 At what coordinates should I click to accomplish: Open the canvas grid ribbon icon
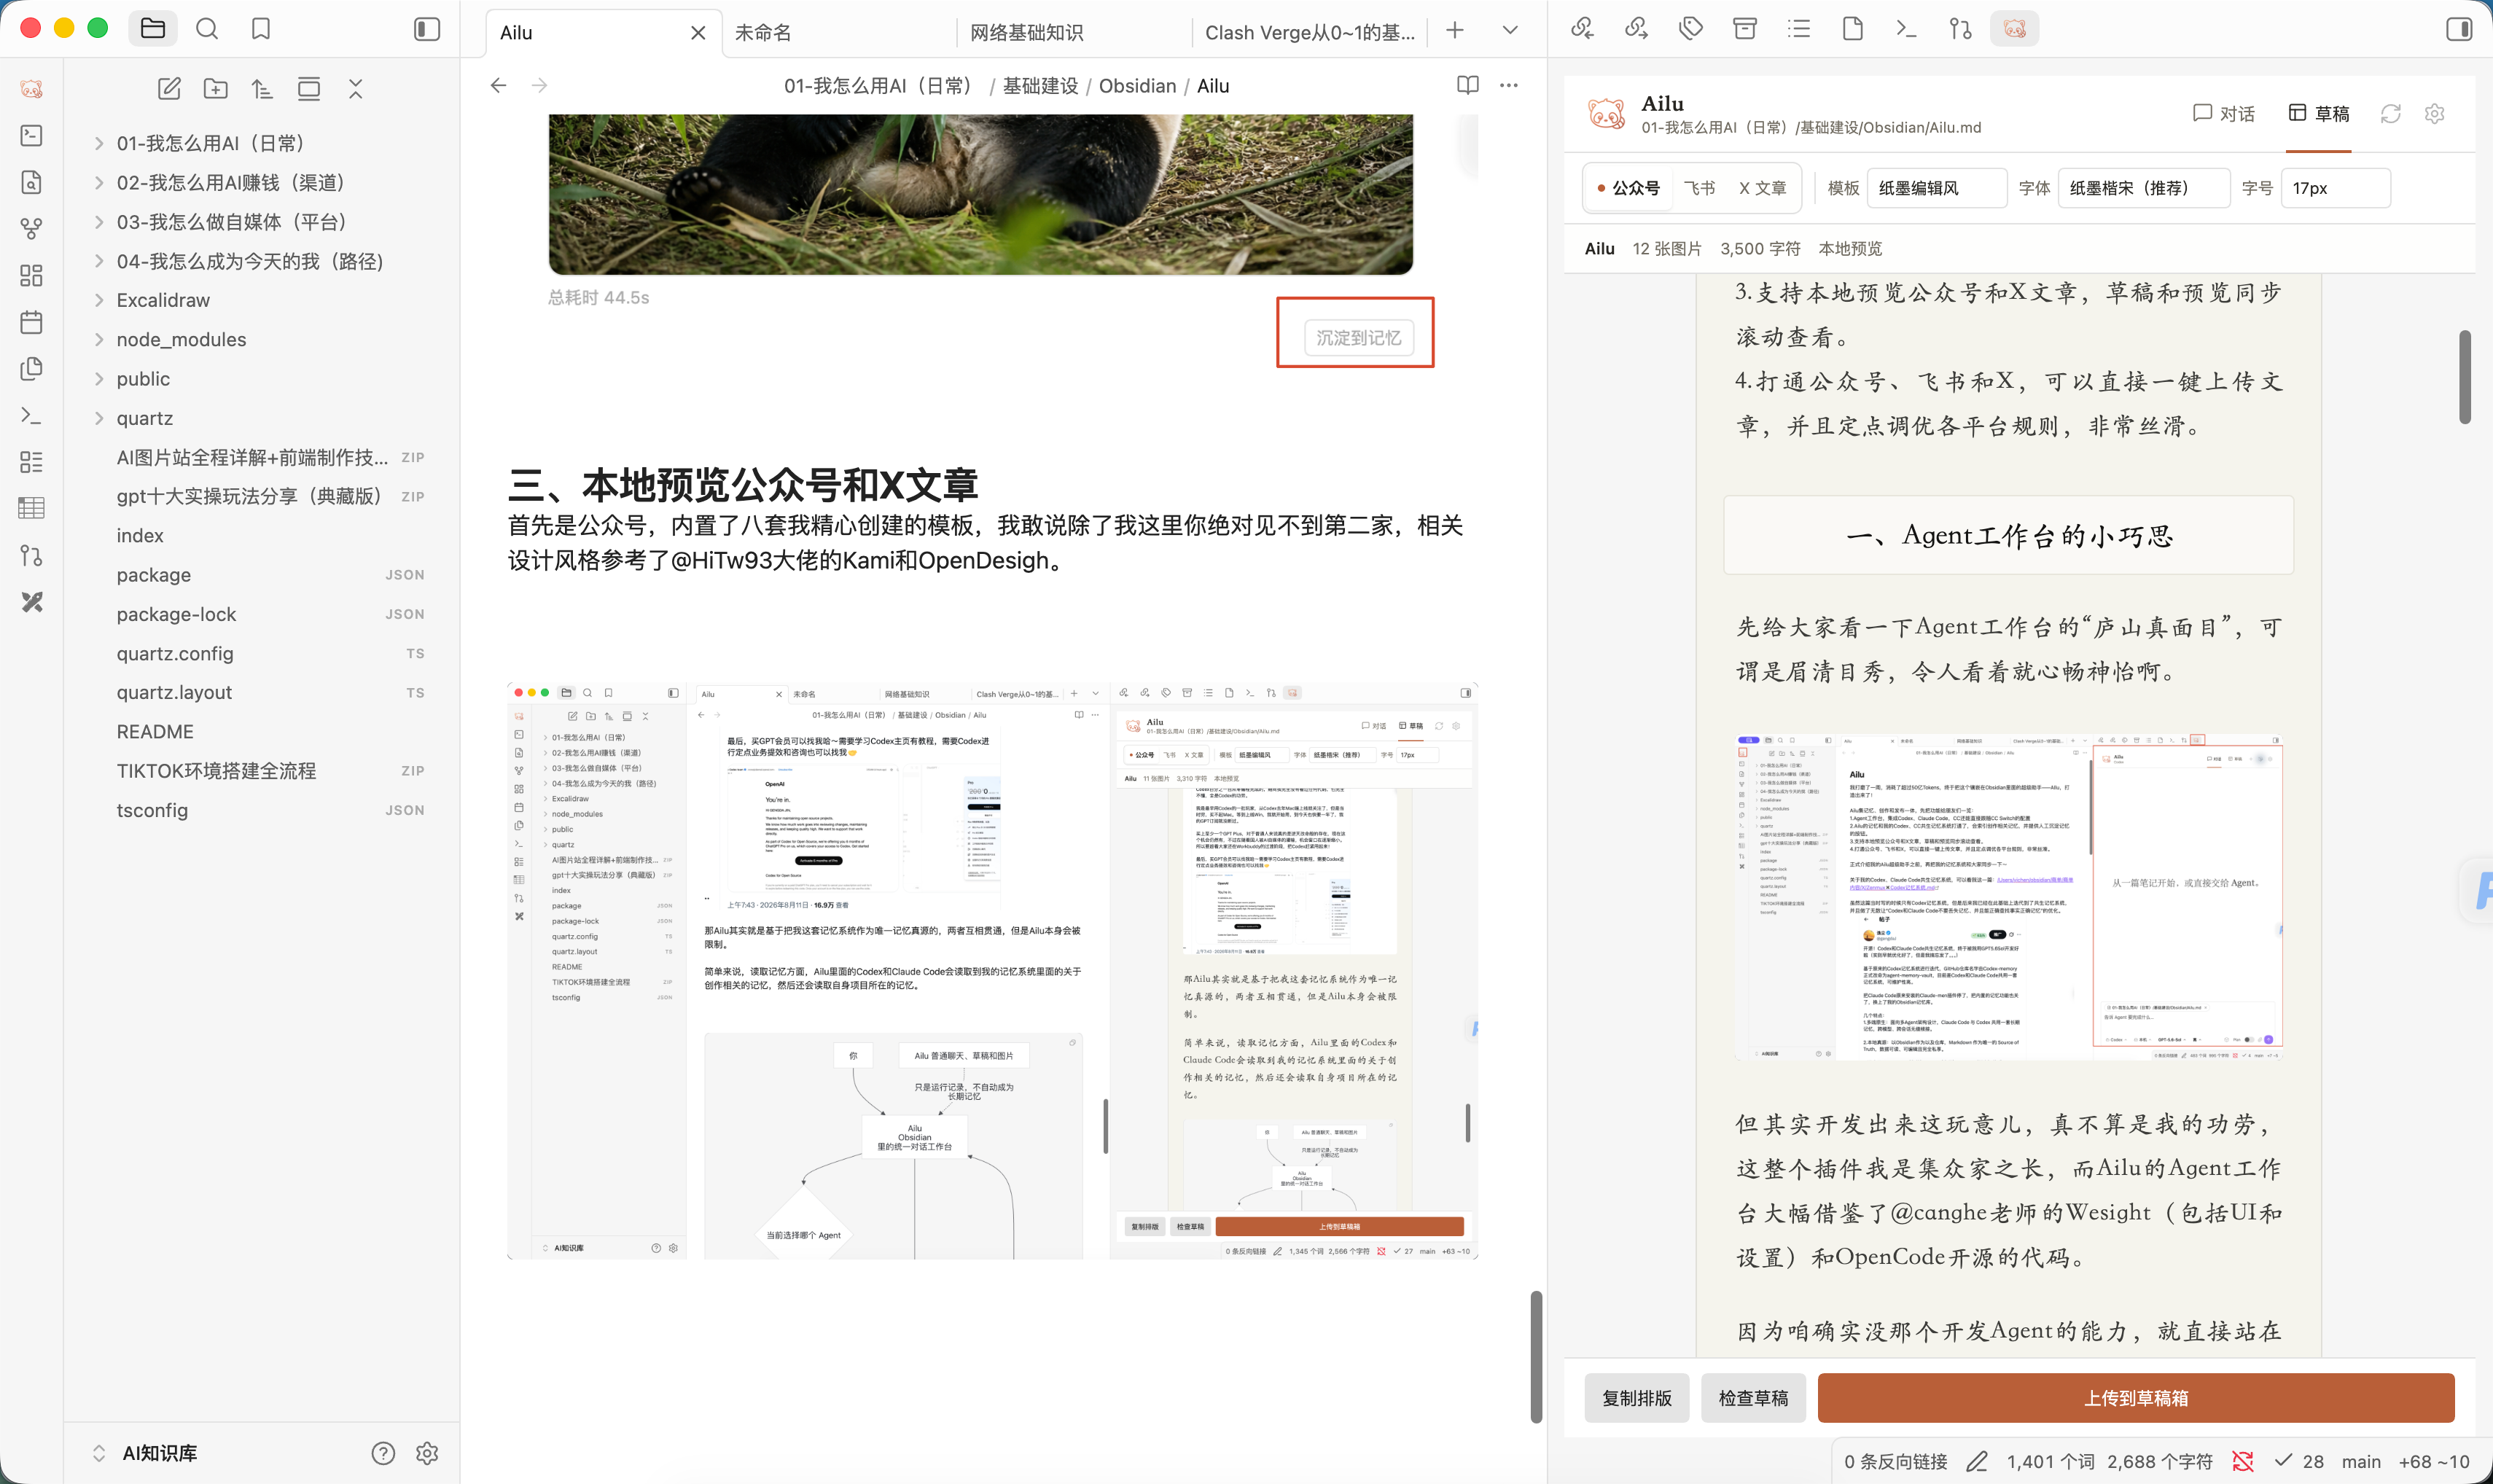pos(32,275)
